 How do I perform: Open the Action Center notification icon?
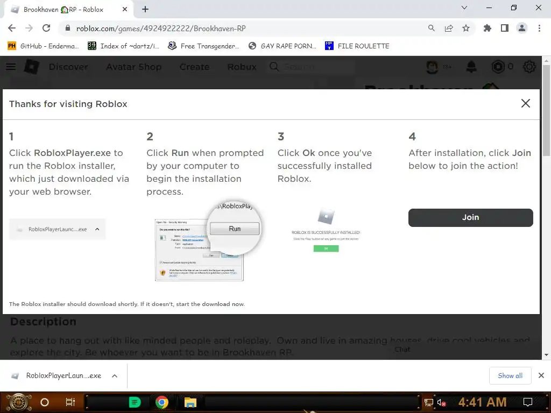pyautogui.click(x=528, y=402)
